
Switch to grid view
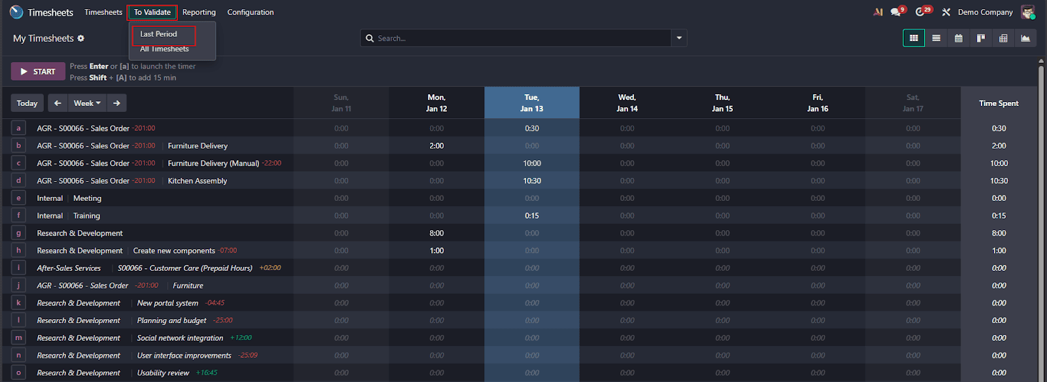(x=914, y=38)
